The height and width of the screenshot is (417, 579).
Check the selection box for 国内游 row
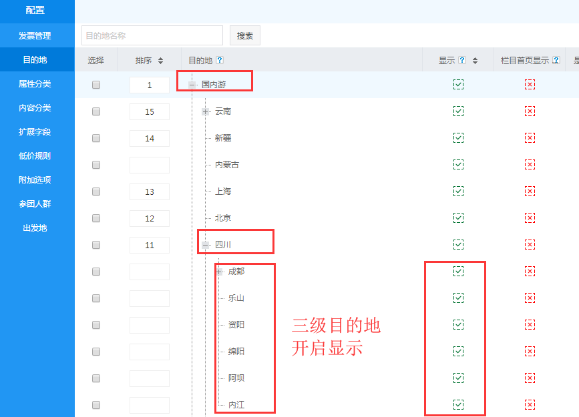pyautogui.click(x=96, y=85)
